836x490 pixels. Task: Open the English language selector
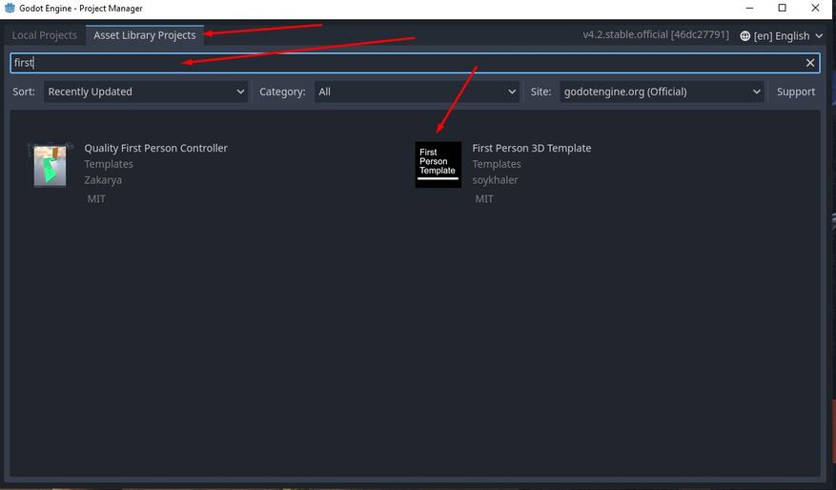(x=782, y=35)
